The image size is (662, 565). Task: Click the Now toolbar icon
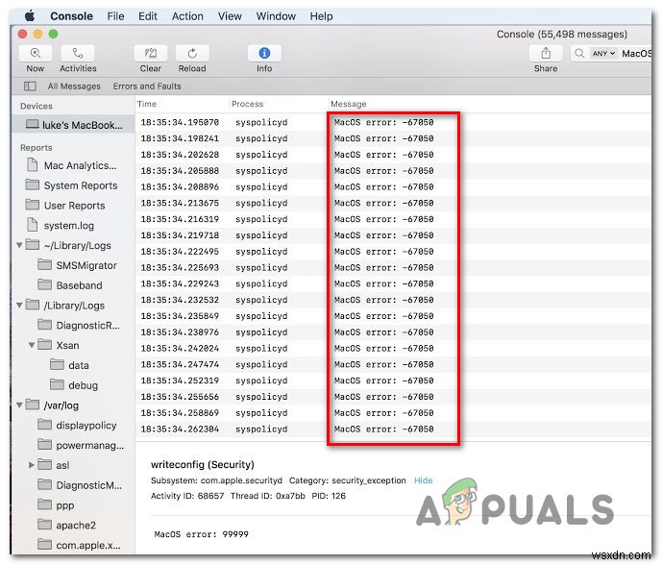(36, 54)
